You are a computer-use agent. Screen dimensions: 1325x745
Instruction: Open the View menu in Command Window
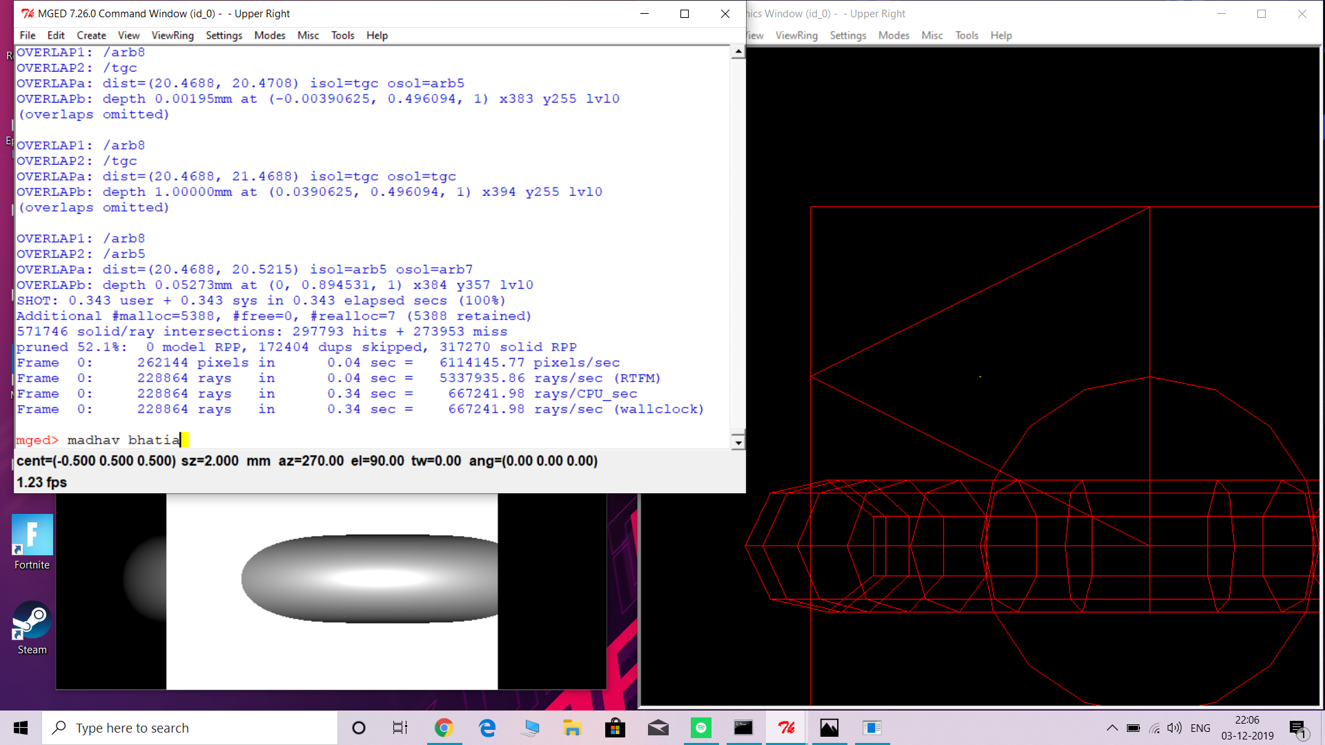(129, 35)
